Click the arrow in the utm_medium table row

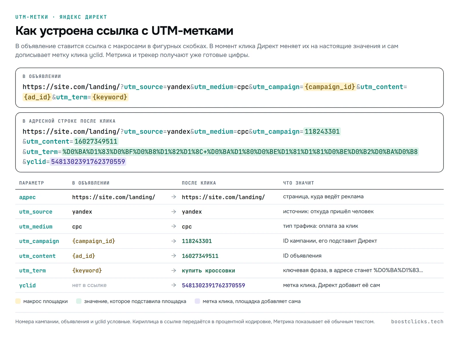click(174, 226)
